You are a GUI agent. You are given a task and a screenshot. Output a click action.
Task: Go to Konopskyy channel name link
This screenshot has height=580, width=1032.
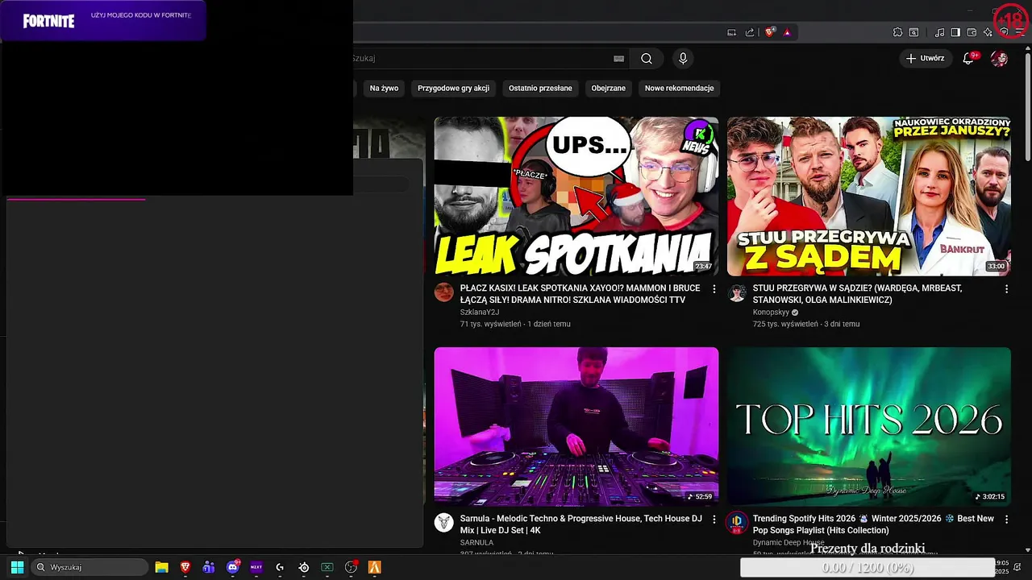point(771,313)
